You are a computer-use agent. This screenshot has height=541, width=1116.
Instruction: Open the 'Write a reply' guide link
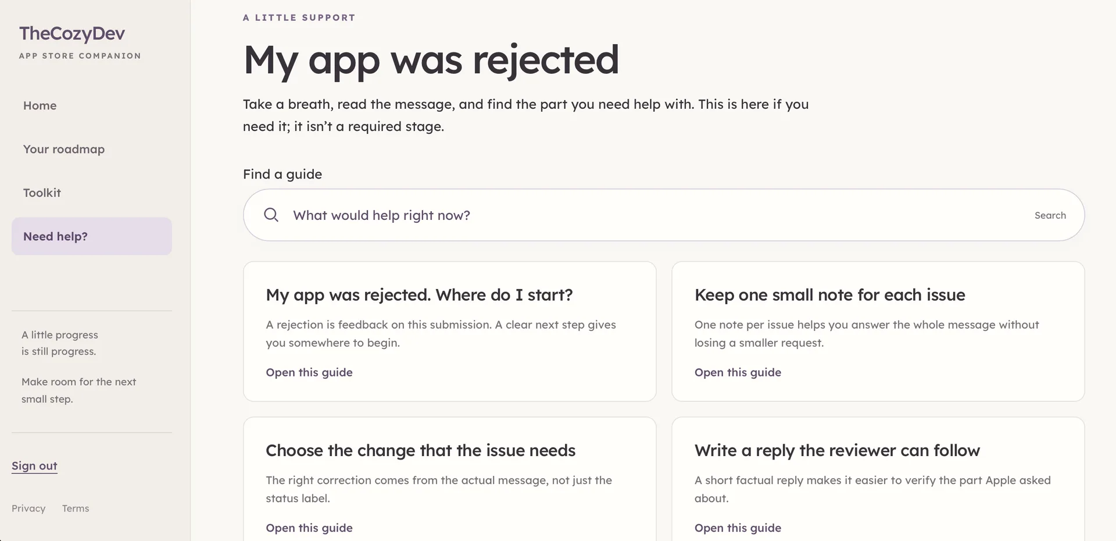pos(738,528)
